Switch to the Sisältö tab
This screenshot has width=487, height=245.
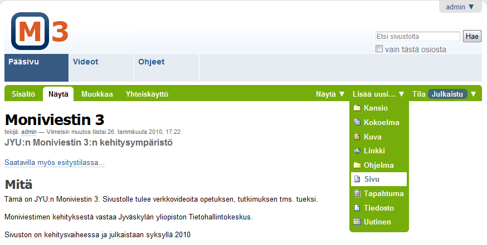click(23, 94)
